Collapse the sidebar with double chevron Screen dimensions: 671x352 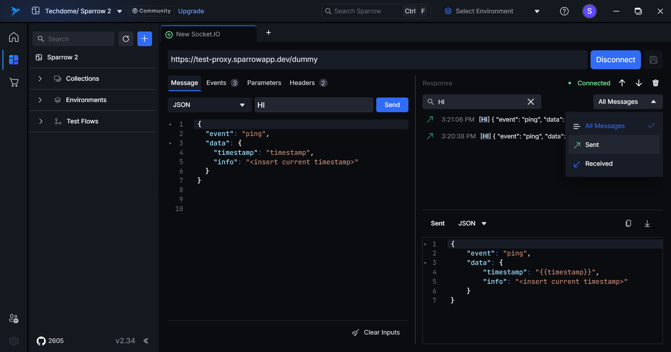[146, 341]
